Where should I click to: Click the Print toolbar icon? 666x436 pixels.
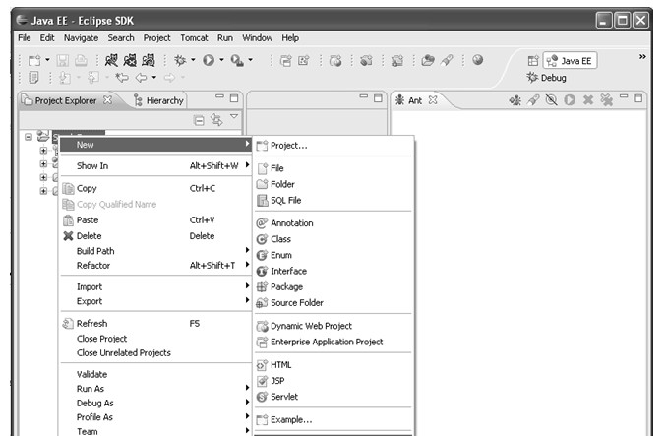(x=81, y=61)
